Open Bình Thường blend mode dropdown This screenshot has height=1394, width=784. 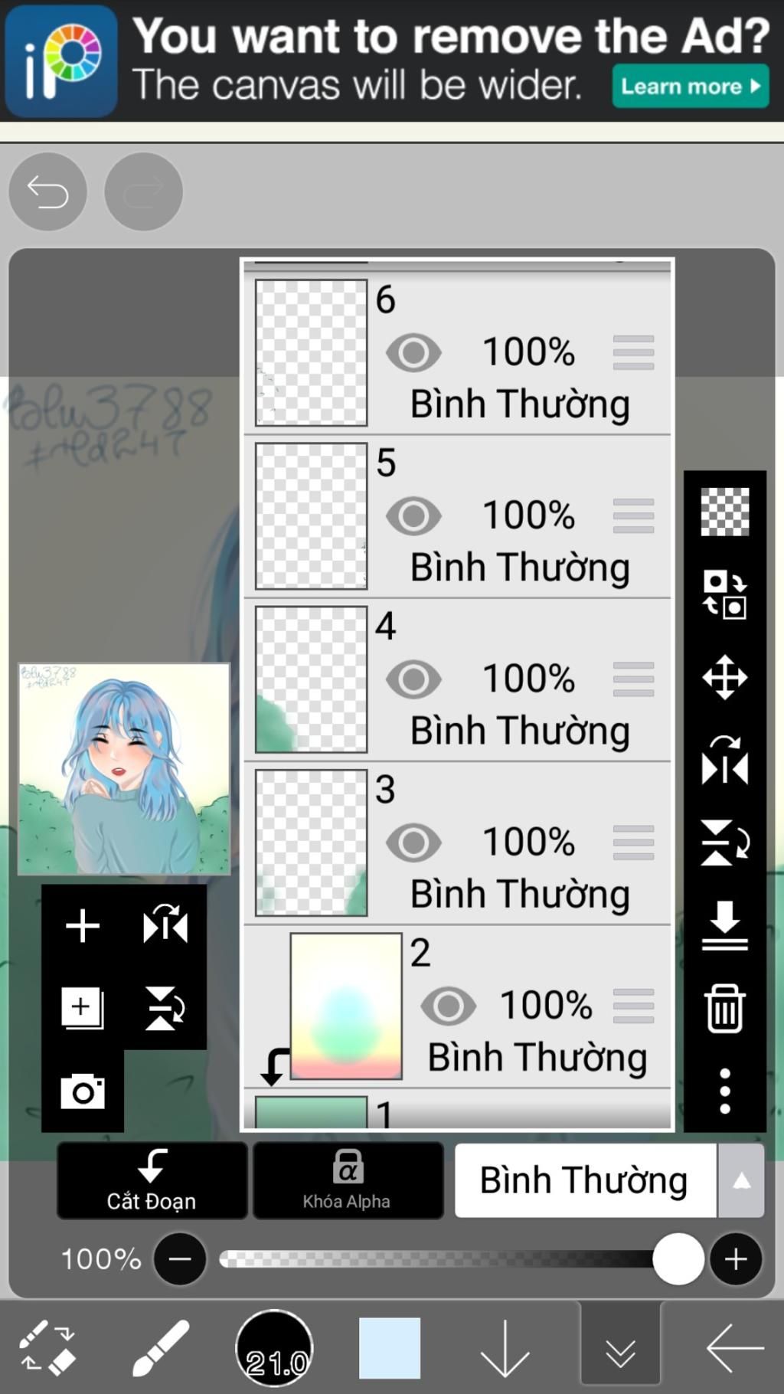609,1180
